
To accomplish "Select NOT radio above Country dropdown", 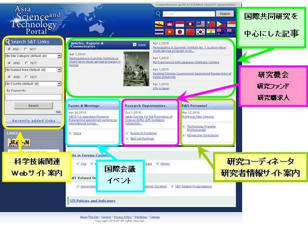I will [x=26, y=77].
